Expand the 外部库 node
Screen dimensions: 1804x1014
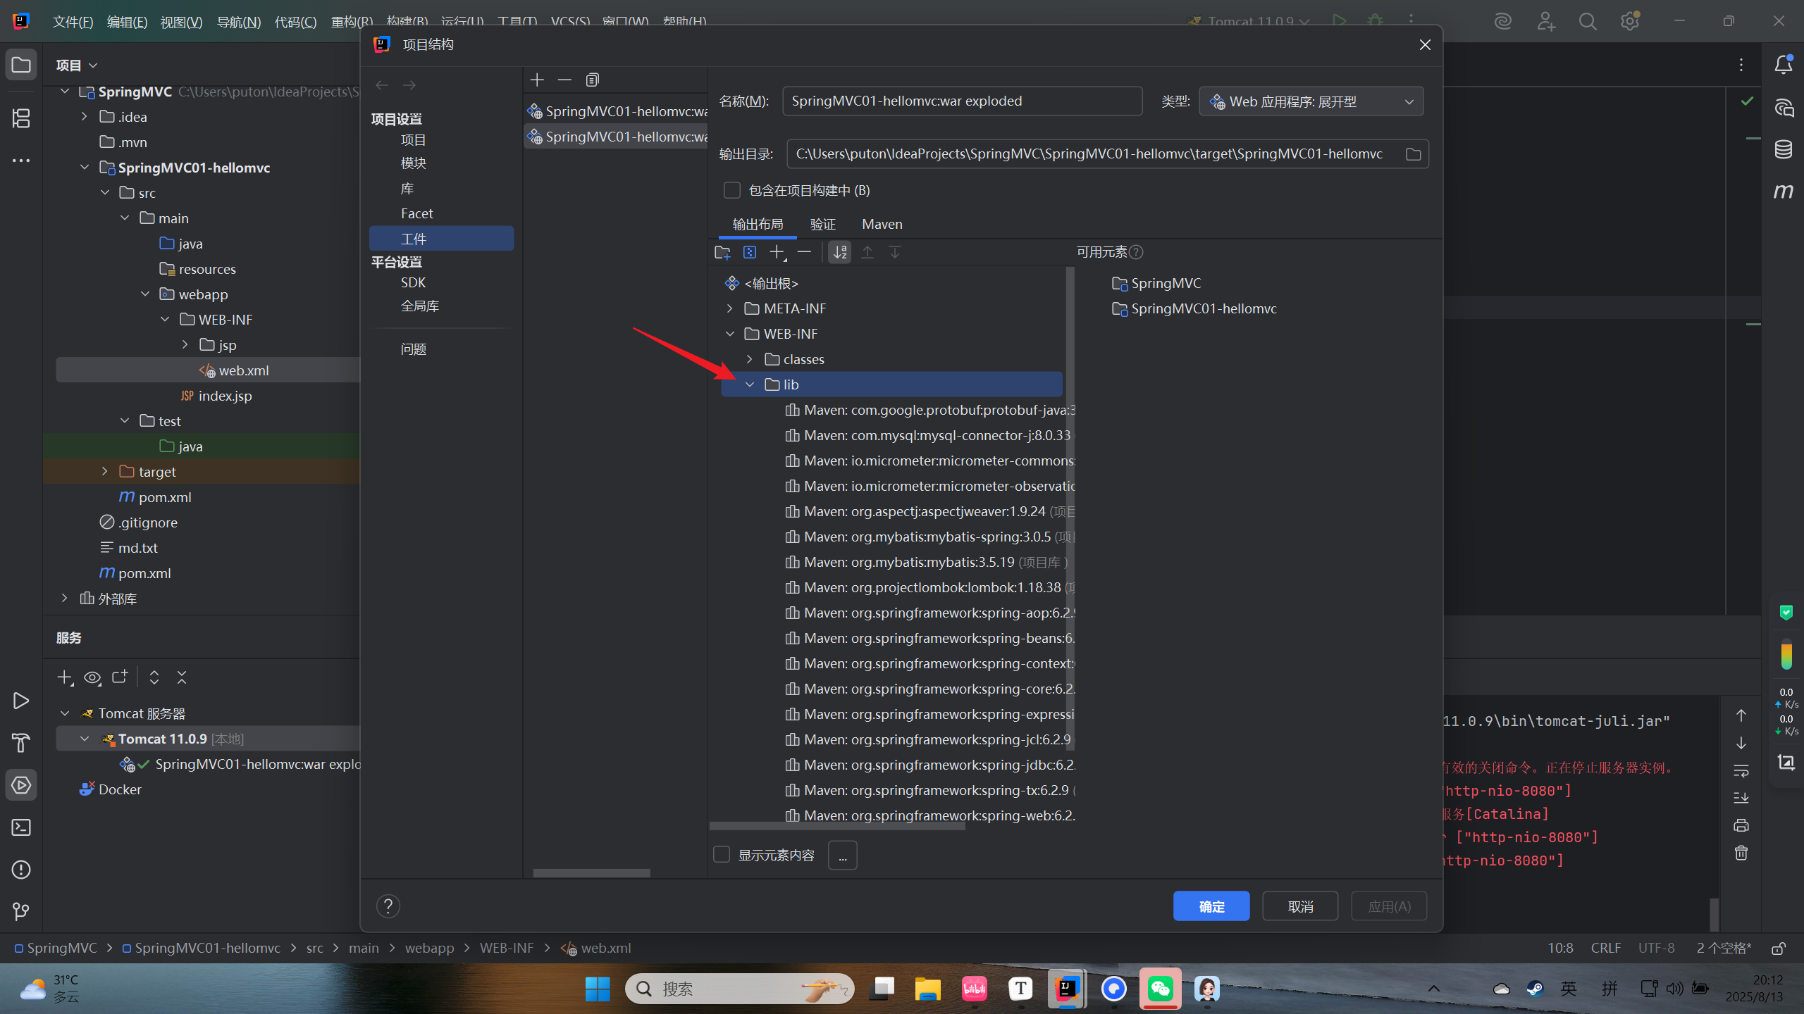click(x=65, y=598)
